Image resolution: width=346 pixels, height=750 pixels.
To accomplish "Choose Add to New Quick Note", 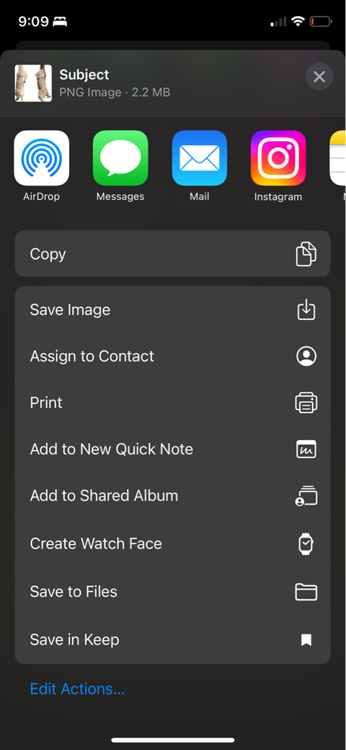I will point(173,449).
